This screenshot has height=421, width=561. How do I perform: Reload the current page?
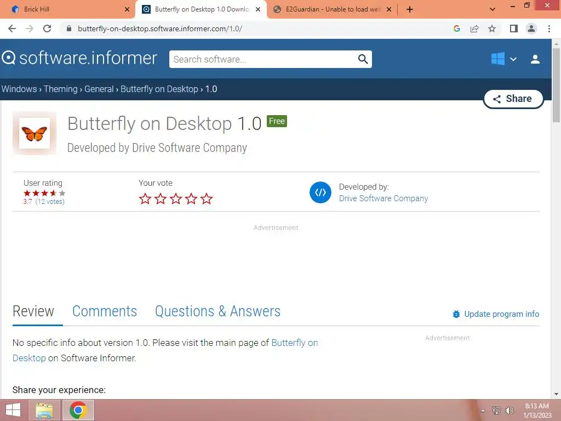[x=47, y=29]
